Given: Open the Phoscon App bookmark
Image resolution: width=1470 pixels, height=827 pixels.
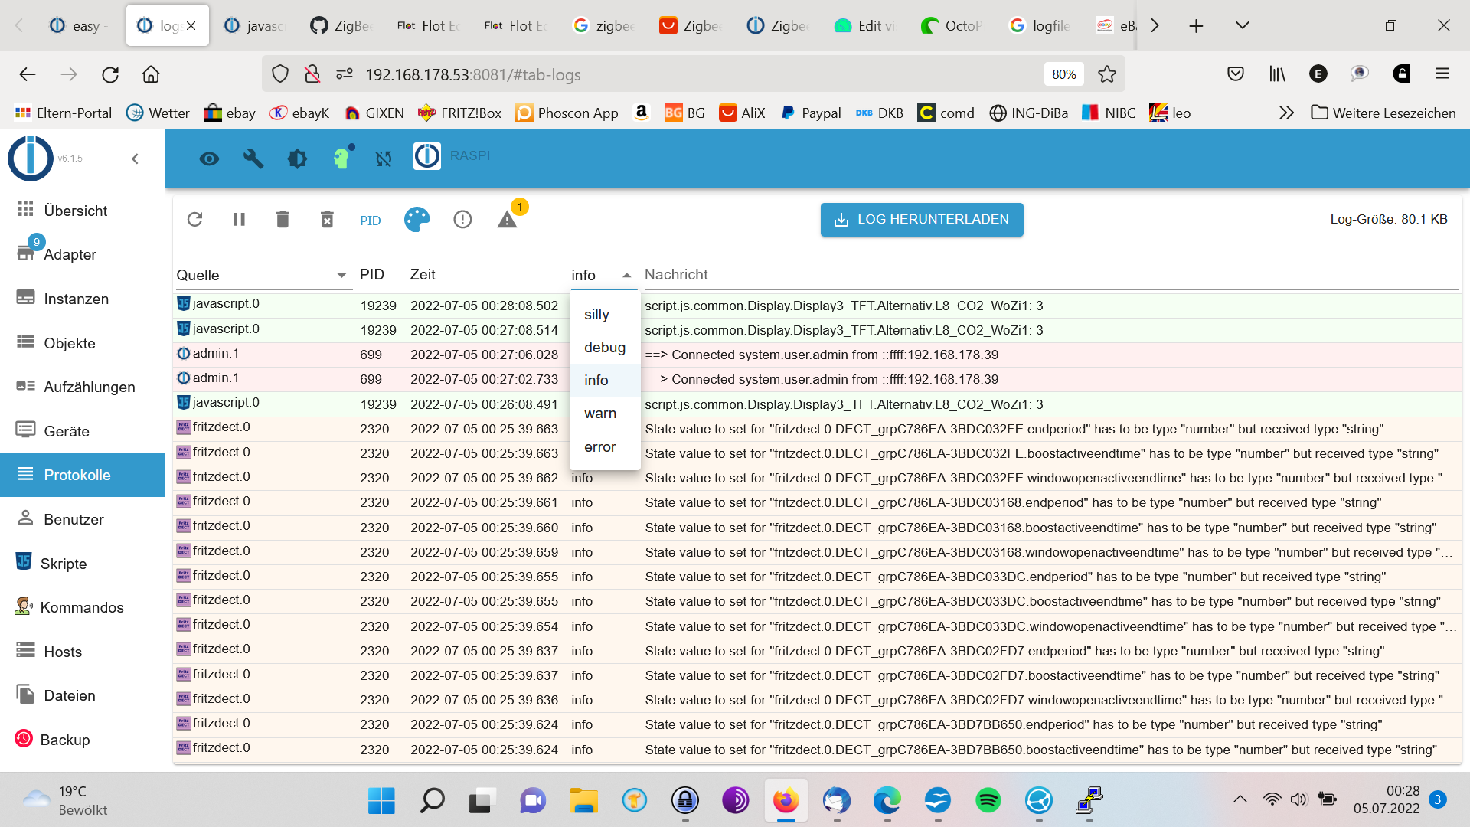Looking at the screenshot, I should coord(567,113).
